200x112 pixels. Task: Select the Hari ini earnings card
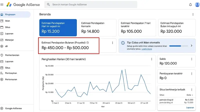click(x=58, y=28)
